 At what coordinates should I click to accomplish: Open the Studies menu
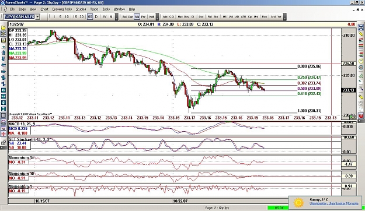(81, 9)
